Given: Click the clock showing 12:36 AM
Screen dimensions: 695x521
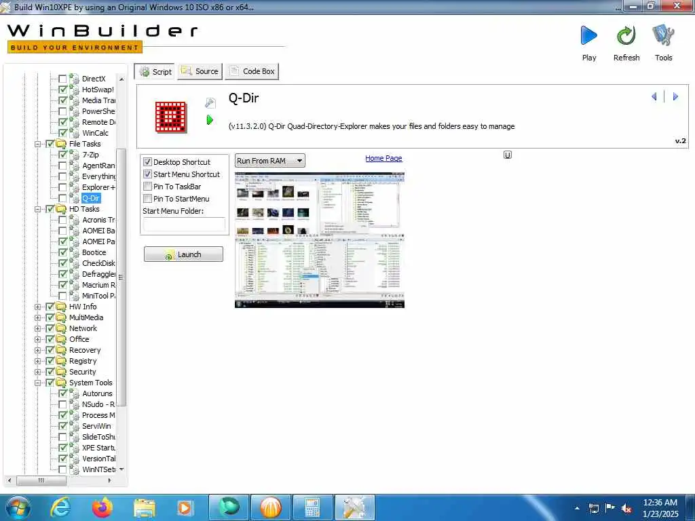Looking at the screenshot, I should click(660, 503).
